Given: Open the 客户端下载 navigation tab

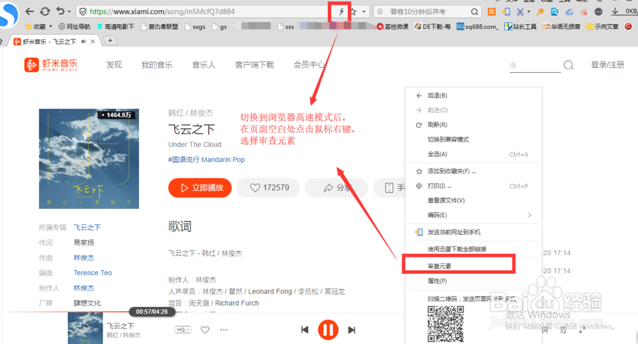Looking at the screenshot, I should pos(255,64).
